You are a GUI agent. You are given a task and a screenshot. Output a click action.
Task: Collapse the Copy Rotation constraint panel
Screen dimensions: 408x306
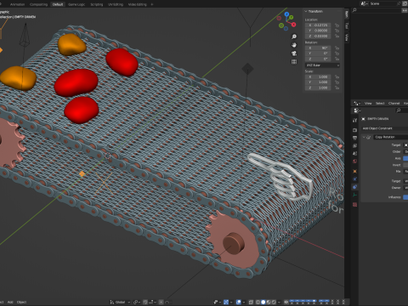364,137
